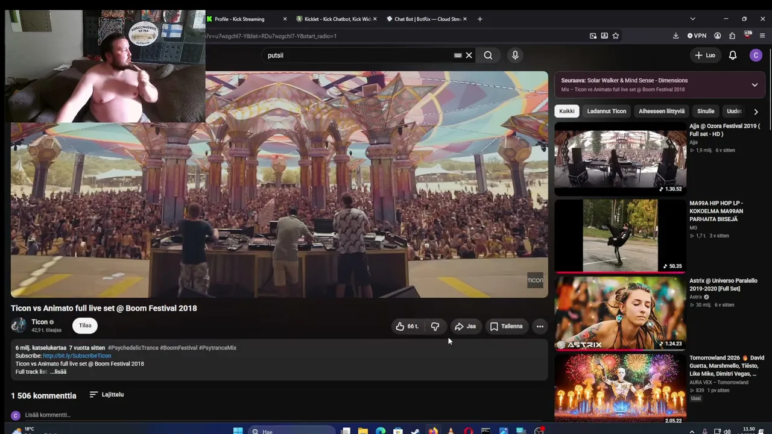Open Microsoft Store from the taskbar
Viewport: 772px width, 434px height.
click(x=398, y=431)
